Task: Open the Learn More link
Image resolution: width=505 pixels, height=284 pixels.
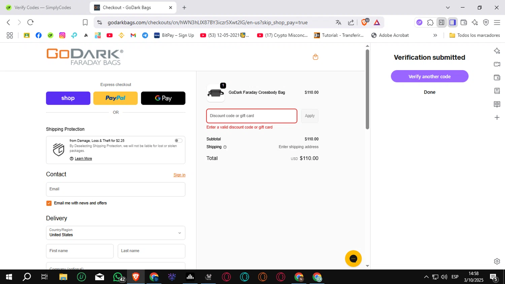Action: pos(83,159)
